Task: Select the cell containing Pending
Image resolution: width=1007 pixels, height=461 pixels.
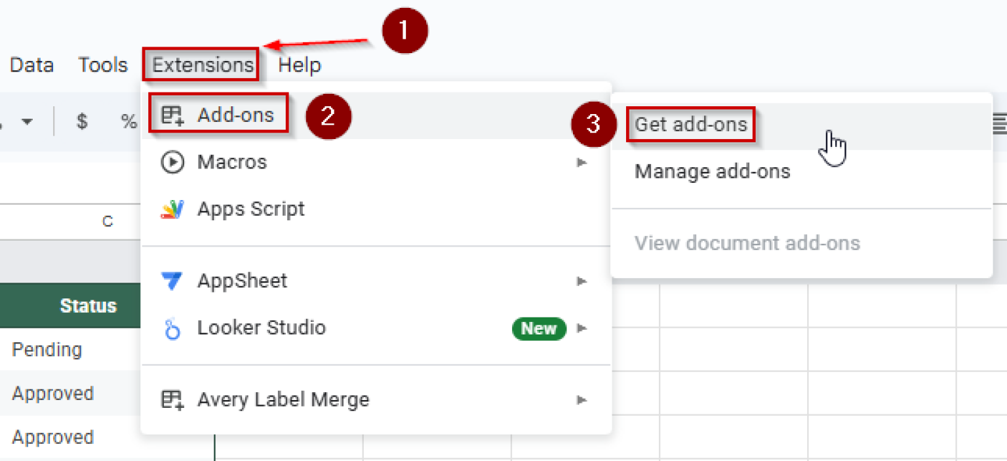Action: pyautogui.click(x=46, y=350)
